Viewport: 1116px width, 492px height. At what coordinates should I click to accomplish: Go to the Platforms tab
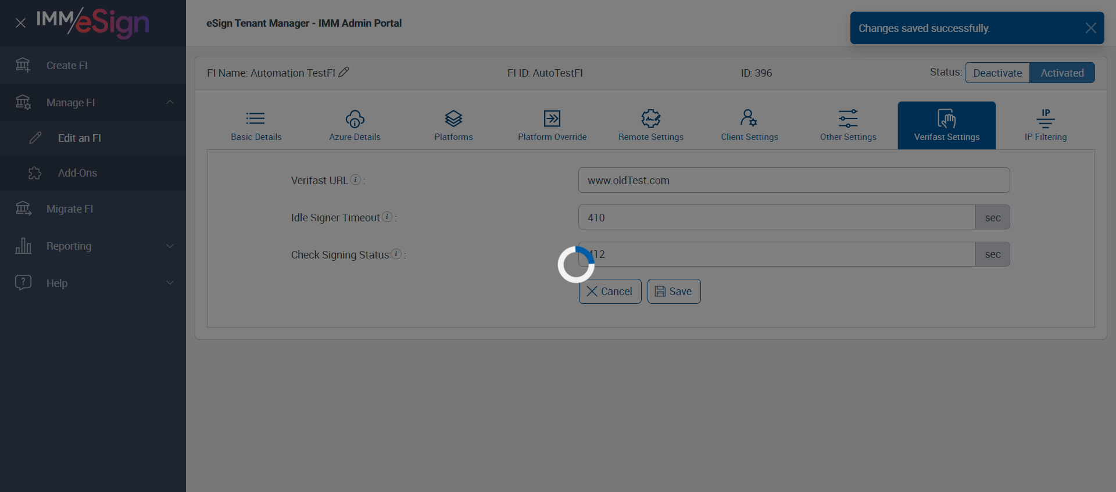click(x=453, y=125)
